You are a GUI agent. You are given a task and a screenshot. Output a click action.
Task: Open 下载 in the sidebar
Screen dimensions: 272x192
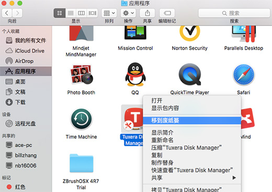(26, 102)
